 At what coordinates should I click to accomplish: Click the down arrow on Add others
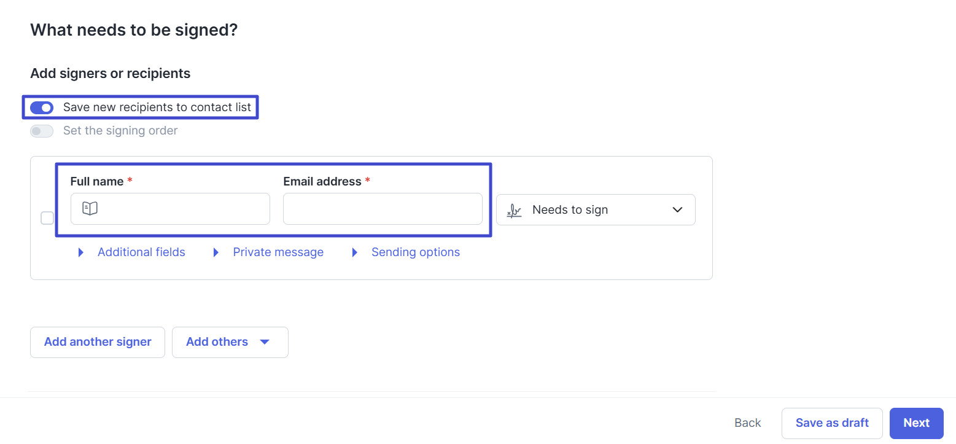(265, 342)
